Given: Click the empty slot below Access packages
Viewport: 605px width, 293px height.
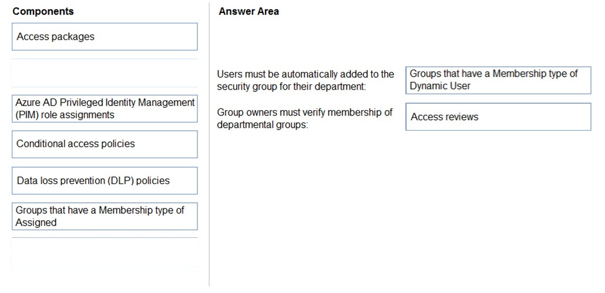Looking at the screenshot, I should coord(105,73).
